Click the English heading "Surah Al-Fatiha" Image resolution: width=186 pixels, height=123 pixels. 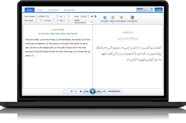(58, 30)
